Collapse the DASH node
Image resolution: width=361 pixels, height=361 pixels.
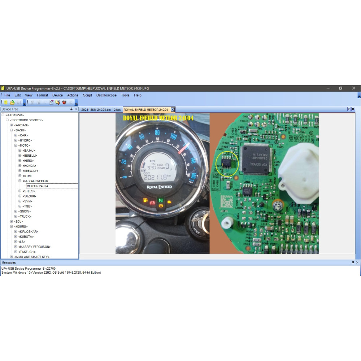pos(11,130)
